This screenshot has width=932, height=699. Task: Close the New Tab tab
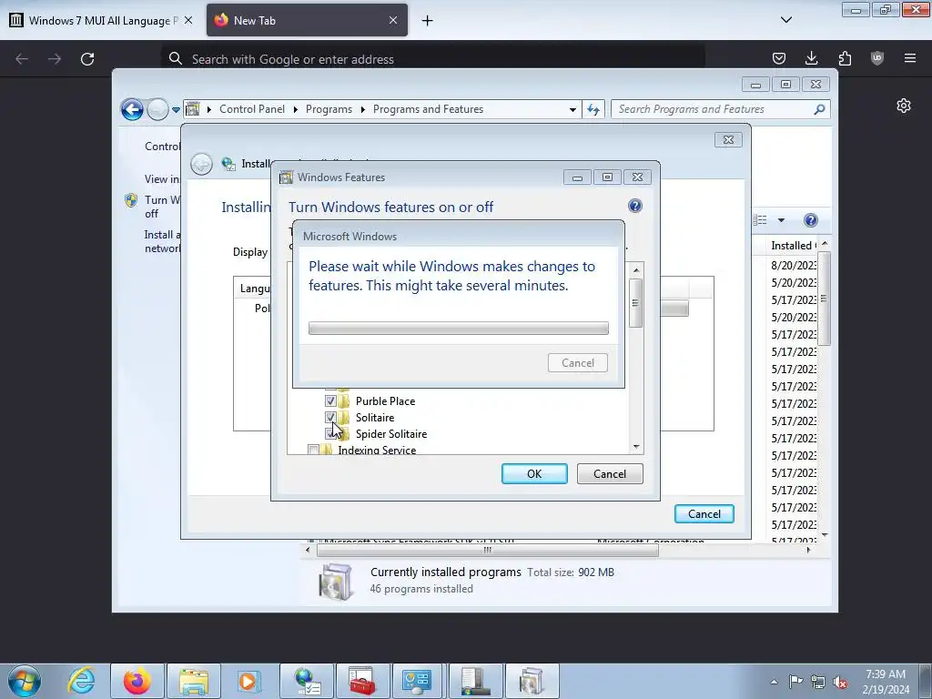tap(393, 21)
